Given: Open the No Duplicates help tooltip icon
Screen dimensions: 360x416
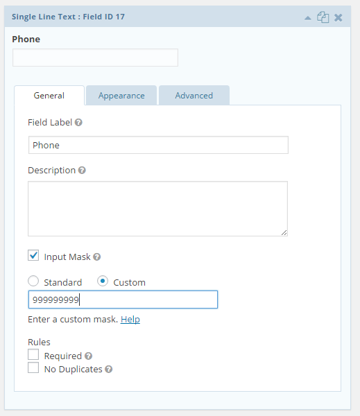Looking at the screenshot, I should [x=109, y=369].
